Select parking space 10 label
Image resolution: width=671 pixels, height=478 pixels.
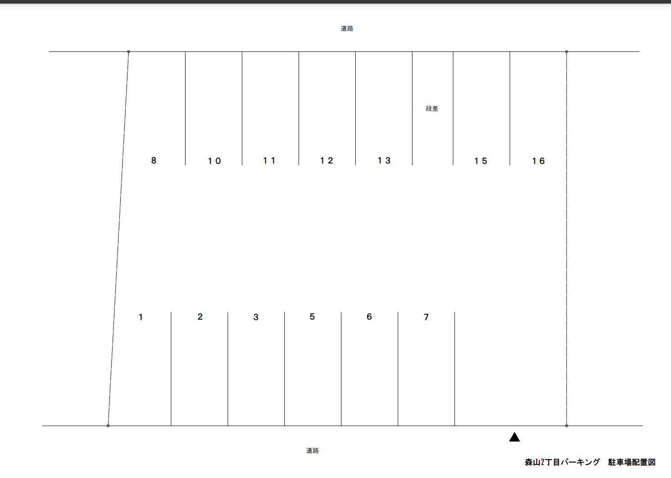coord(214,161)
